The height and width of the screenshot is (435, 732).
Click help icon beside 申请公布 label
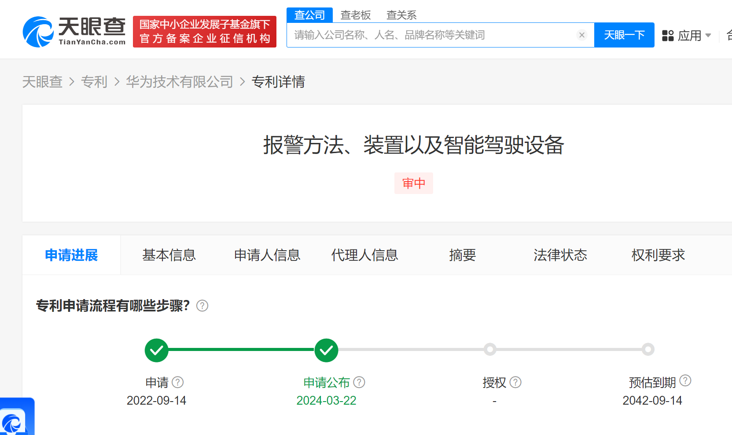click(359, 382)
